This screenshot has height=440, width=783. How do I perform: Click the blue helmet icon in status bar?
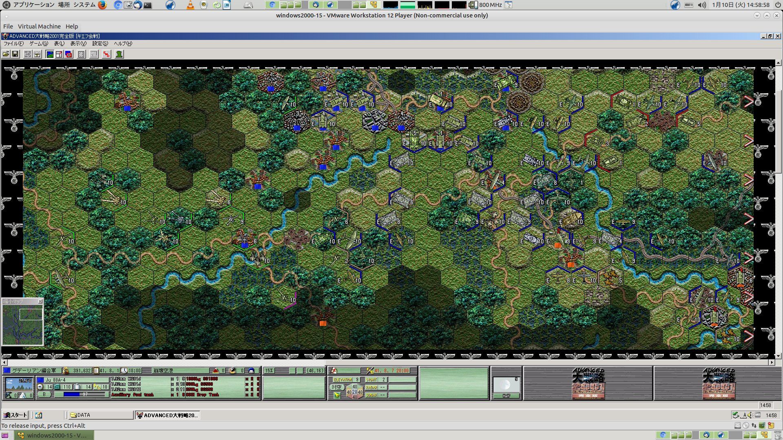tap(251, 371)
